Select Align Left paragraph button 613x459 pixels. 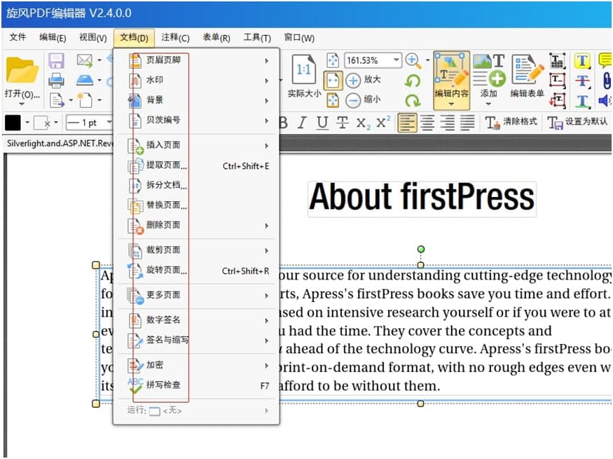pyautogui.click(x=407, y=123)
